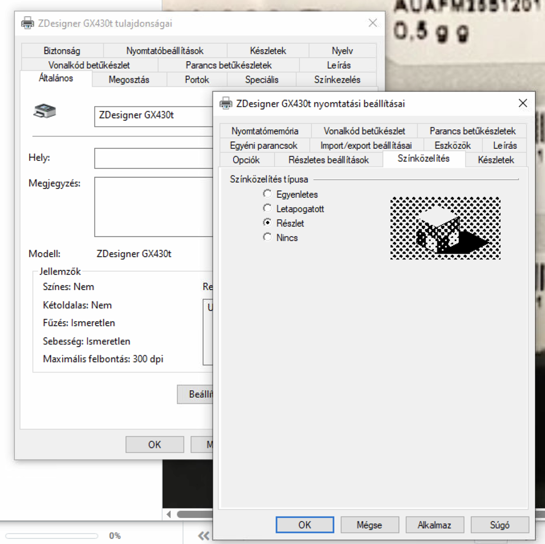Pick the Részlet dithering radio button
Image resolution: width=545 pixels, height=544 pixels.
pos(267,223)
